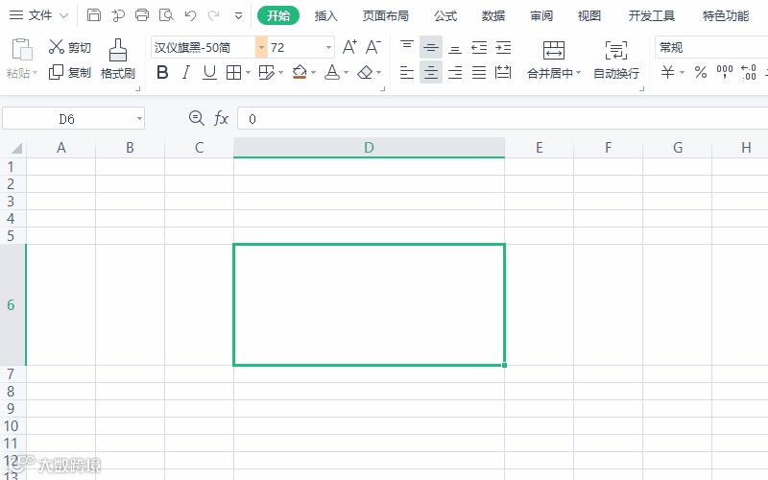Click the formula bar input field

pos(502,118)
